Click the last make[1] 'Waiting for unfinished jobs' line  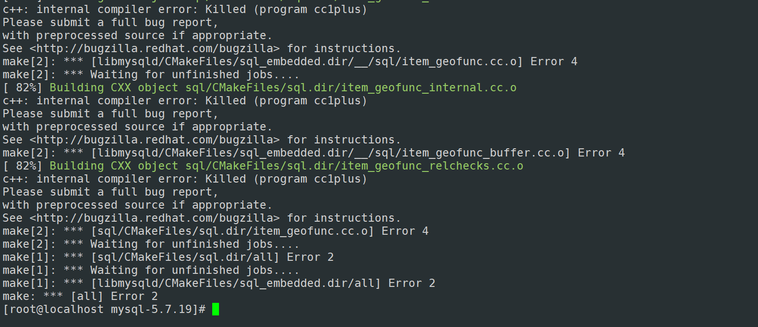[151, 270]
